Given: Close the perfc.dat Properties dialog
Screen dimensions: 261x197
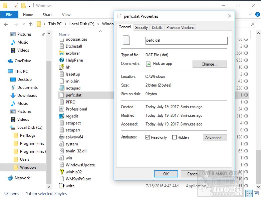Looking at the screenshot, I should (x=230, y=16).
